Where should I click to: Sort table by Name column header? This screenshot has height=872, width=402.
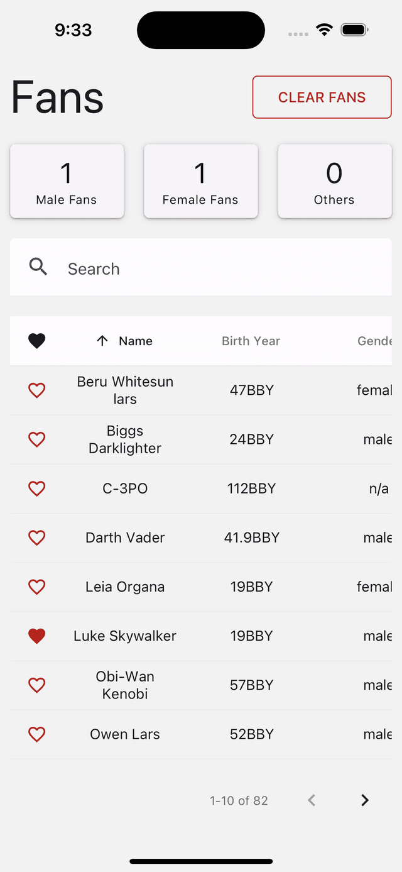[x=136, y=341]
